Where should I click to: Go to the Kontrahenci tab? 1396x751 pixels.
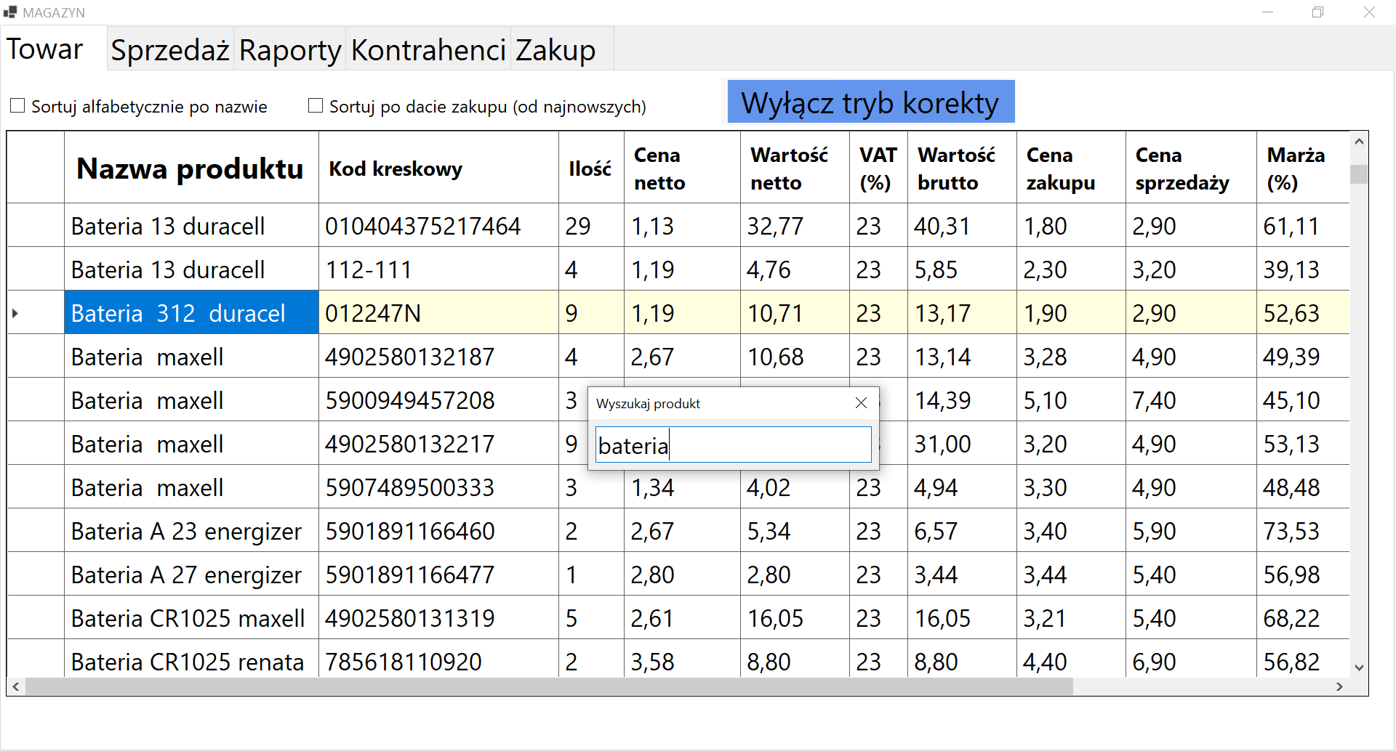pos(428,50)
